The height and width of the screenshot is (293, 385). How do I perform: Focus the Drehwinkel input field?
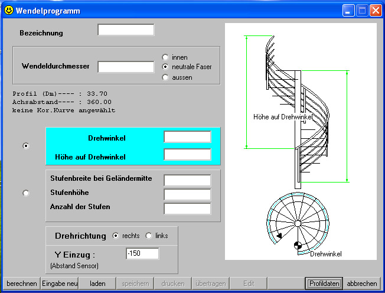coord(187,137)
